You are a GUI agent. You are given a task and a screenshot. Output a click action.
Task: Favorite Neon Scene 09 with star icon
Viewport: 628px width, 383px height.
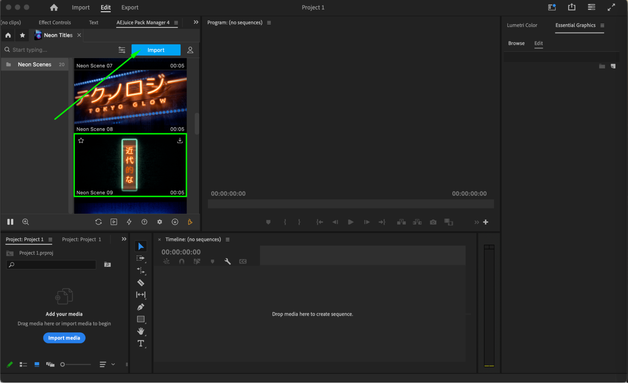[81, 140]
